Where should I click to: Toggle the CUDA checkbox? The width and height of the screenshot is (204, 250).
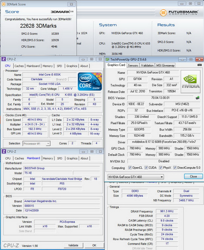tap(146, 168)
